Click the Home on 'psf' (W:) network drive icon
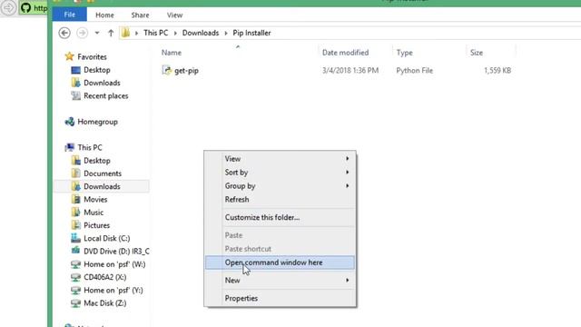Image resolution: width=581 pixels, height=327 pixels. 75,264
